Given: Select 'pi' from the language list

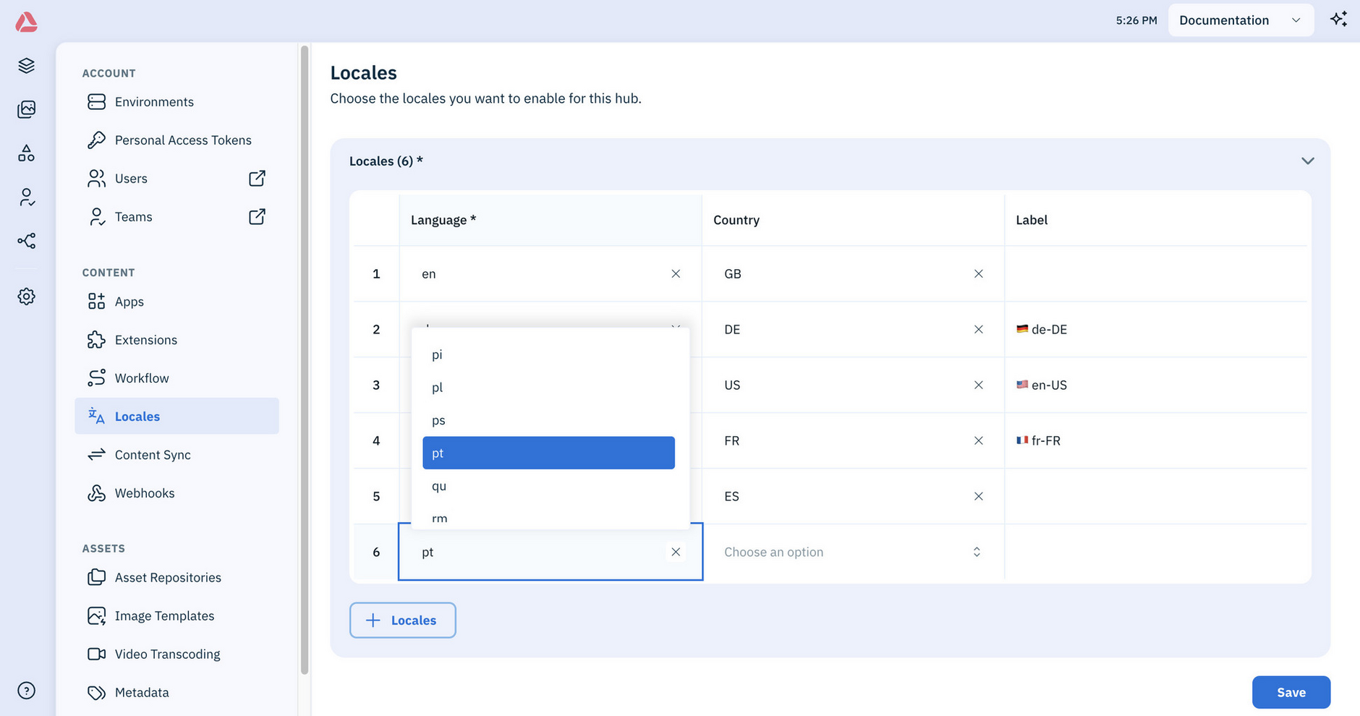Looking at the screenshot, I should coord(548,354).
